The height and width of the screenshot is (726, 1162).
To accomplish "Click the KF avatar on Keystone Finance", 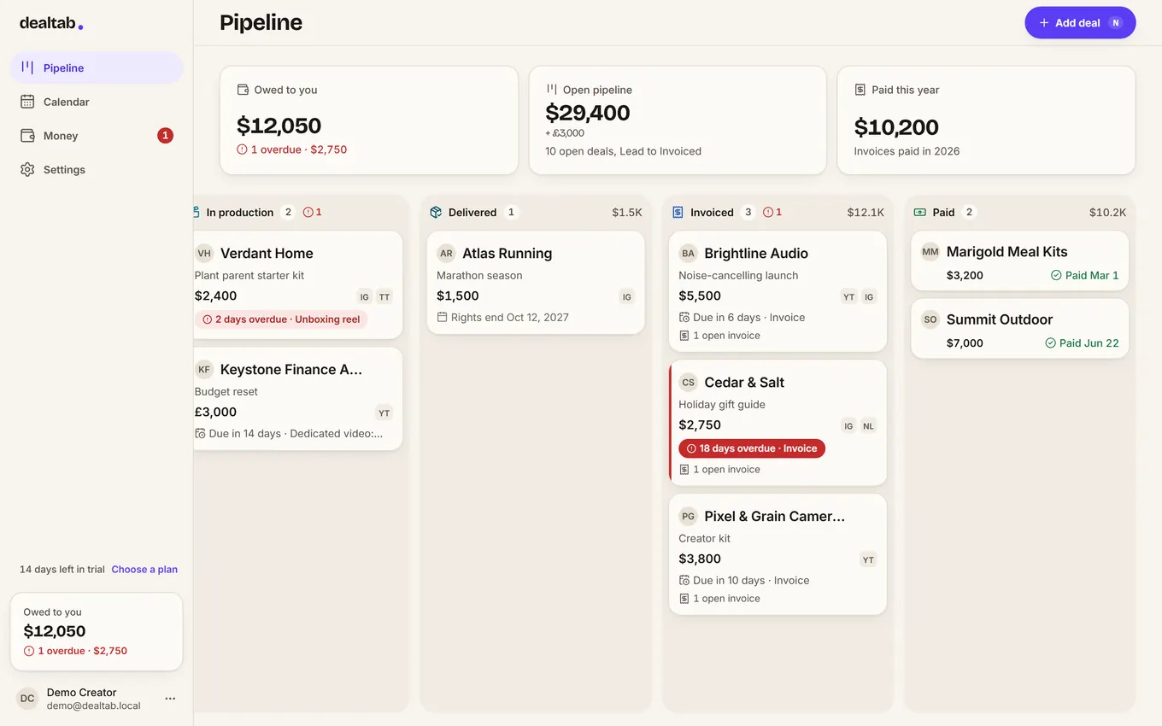I will 204,369.
